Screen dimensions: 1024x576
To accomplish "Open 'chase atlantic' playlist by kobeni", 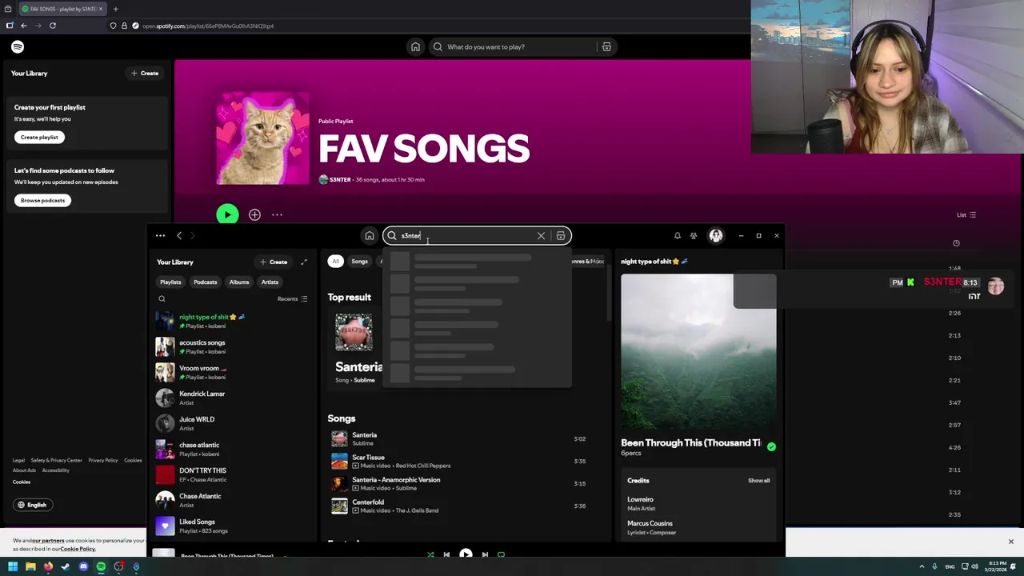I will [234, 449].
